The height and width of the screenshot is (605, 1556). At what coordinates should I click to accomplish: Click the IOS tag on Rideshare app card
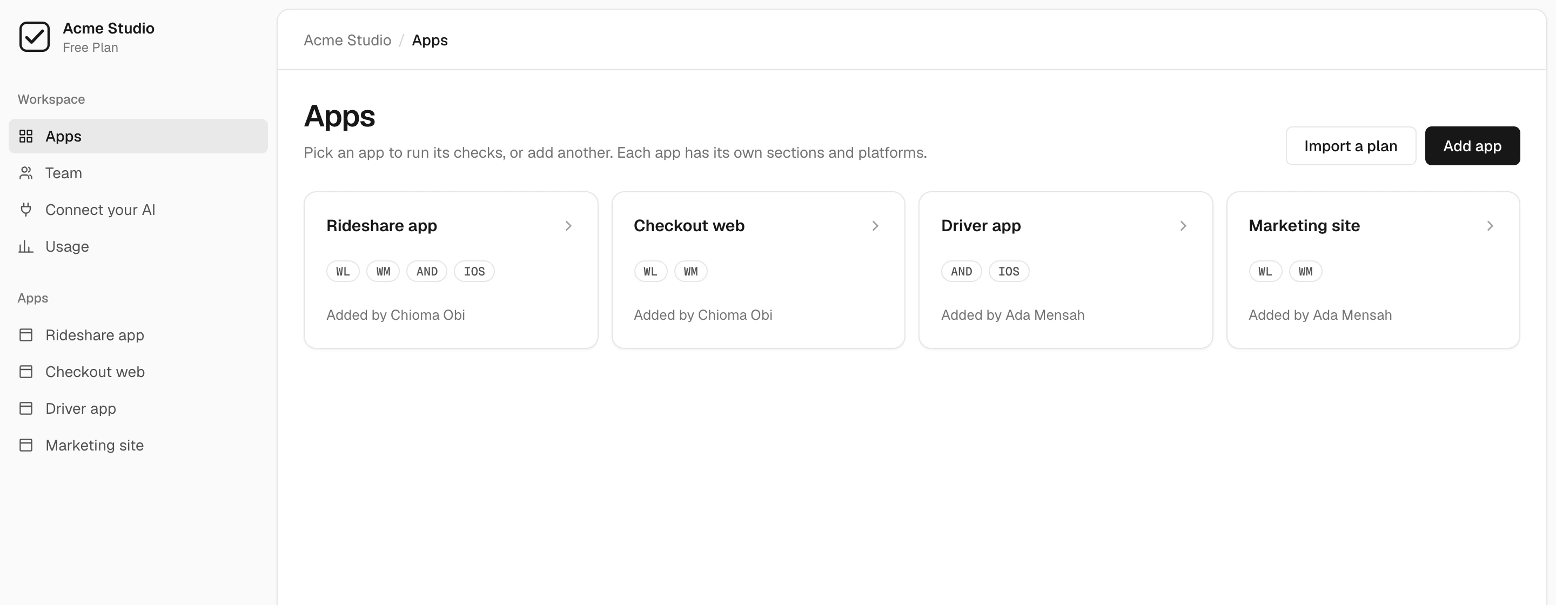pos(474,272)
